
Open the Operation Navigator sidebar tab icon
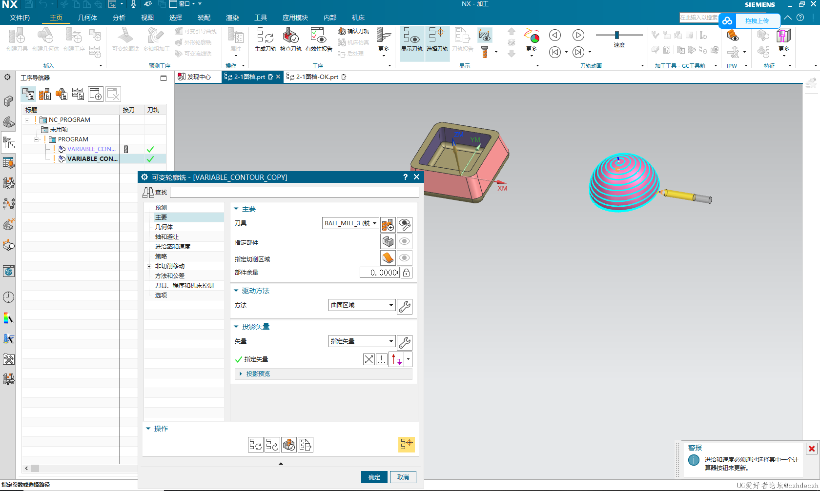(9, 142)
